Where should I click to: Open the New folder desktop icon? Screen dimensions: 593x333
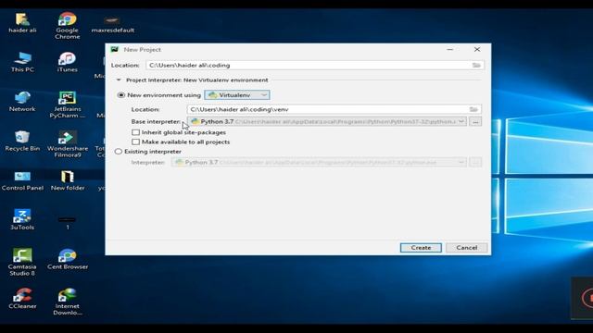pos(68,180)
